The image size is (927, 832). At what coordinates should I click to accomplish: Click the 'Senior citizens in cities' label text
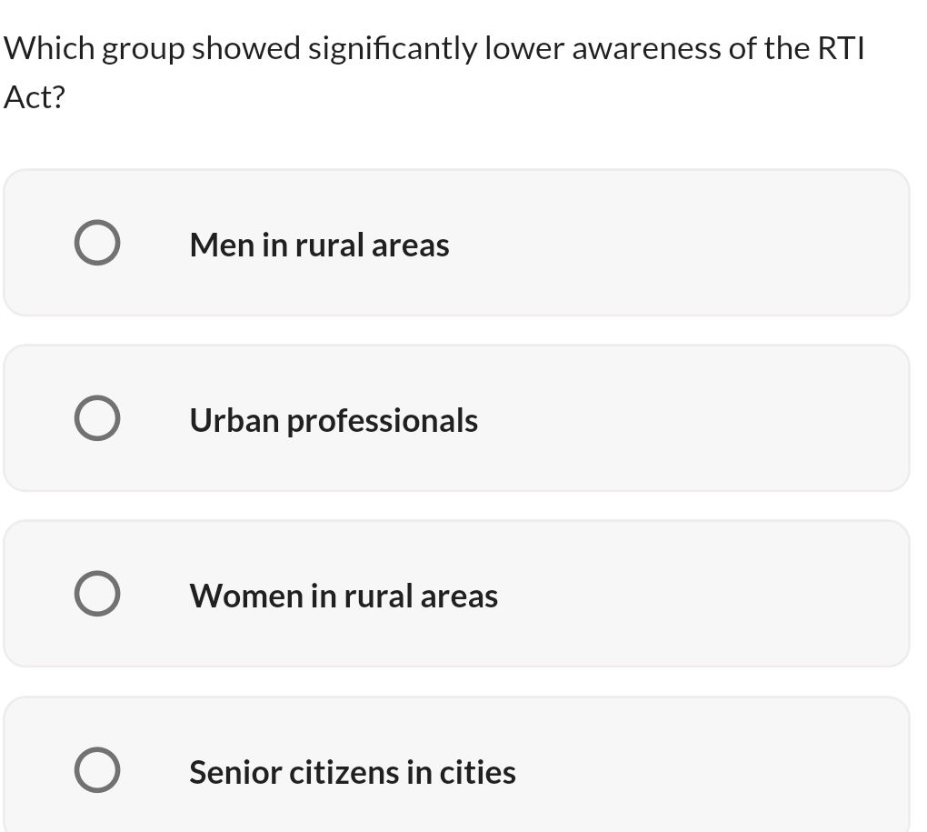click(352, 770)
